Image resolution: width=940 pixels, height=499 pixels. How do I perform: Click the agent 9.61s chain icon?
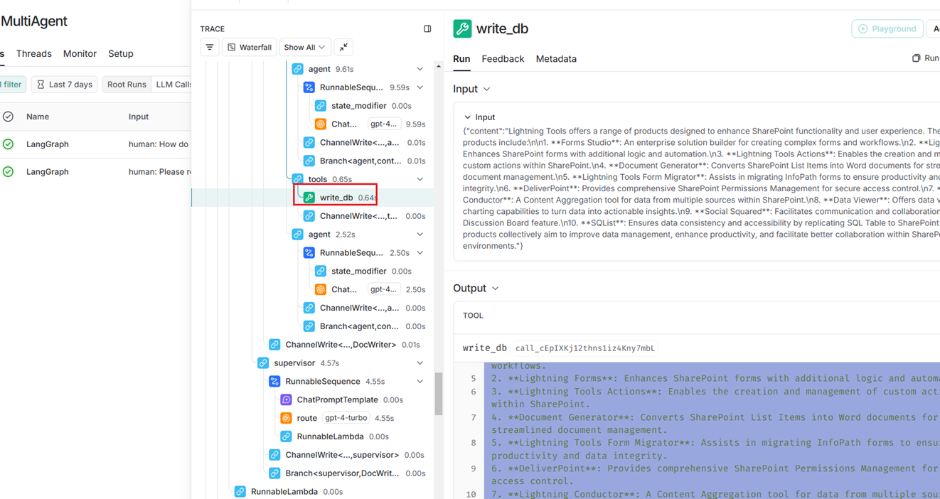tap(297, 69)
